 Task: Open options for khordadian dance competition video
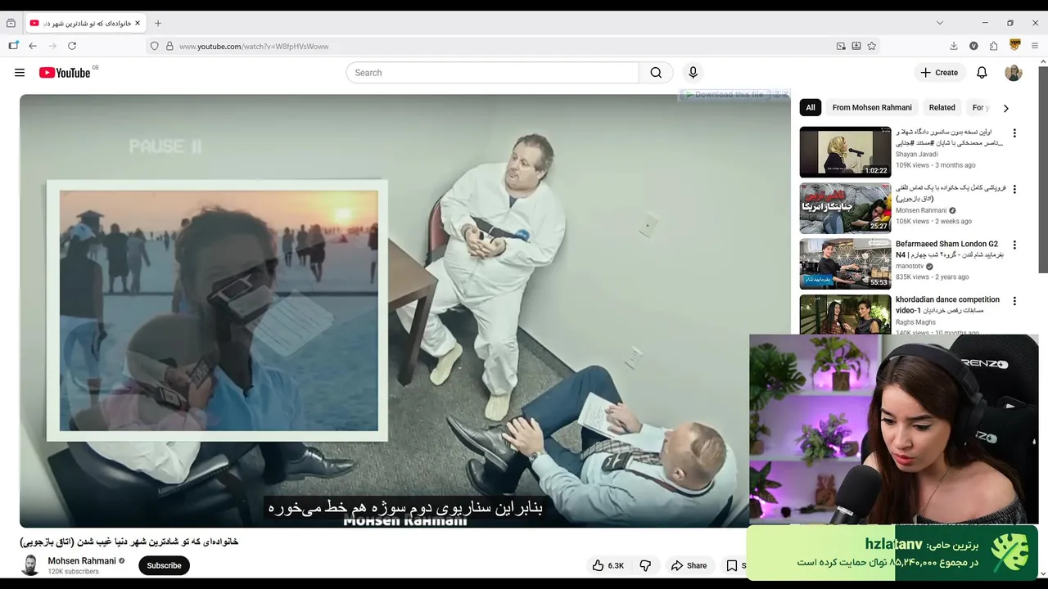click(x=1014, y=301)
